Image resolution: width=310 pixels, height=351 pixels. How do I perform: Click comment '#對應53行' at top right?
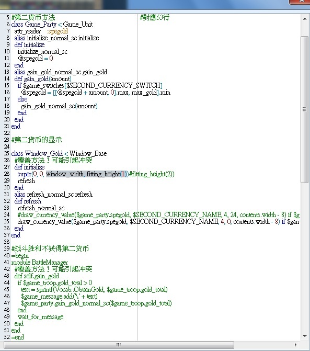pyautogui.click(x=155, y=17)
